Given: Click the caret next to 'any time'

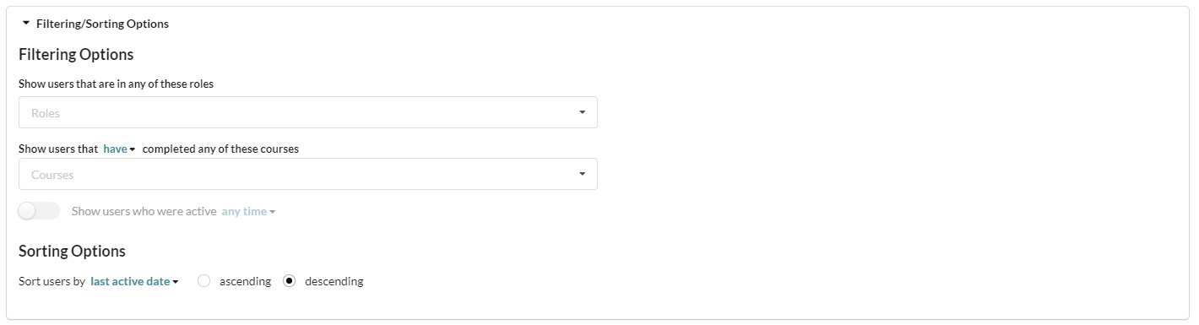Looking at the screenshot, I should [x=273, y=212].
